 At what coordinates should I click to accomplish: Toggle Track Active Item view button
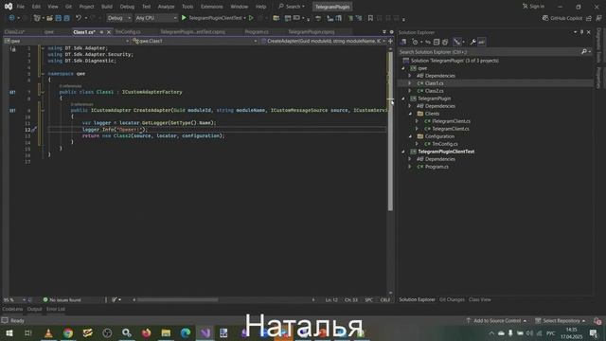click(x=457, y=42)
